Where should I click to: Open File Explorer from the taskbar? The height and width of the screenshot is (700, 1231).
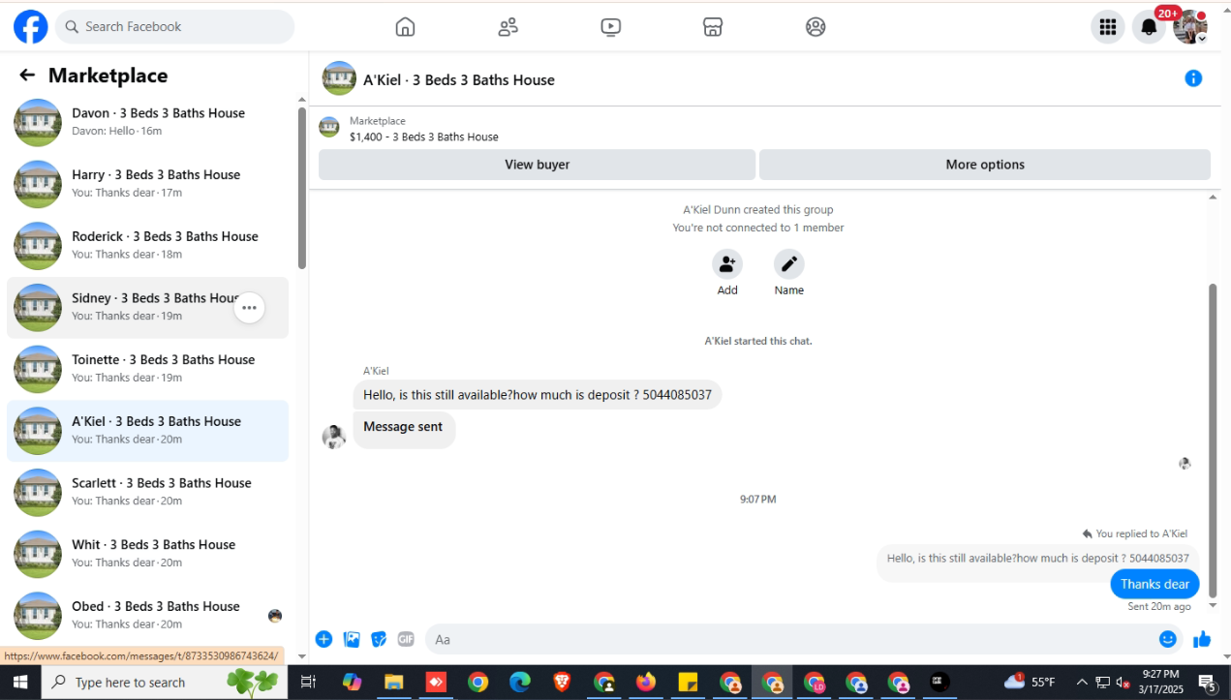tap(393, 682)
